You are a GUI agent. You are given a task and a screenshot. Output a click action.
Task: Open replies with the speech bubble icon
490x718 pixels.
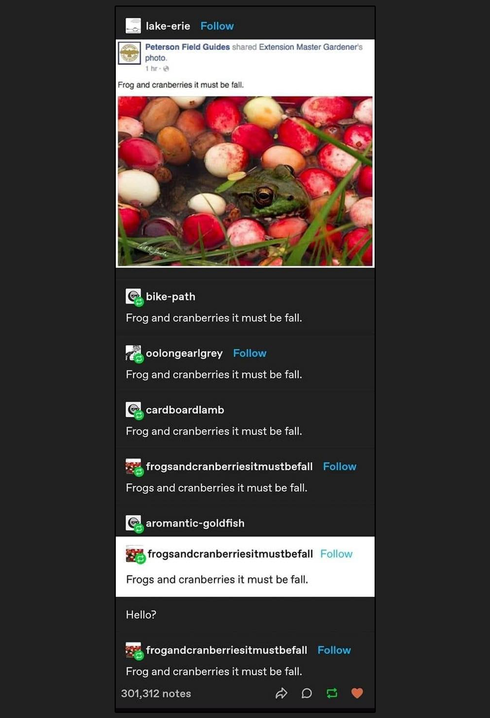(x=307, y=693)
